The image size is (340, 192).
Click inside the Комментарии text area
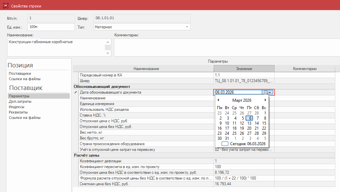coord(226,47)
